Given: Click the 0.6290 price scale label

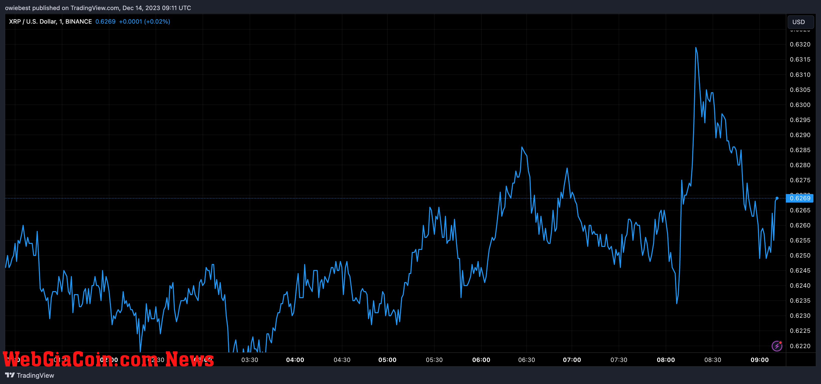Looking at the screenshot, I should [x=800, y=135].
